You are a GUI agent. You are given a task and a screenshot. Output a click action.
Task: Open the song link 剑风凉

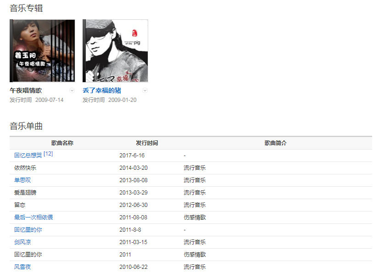point(22,242)
